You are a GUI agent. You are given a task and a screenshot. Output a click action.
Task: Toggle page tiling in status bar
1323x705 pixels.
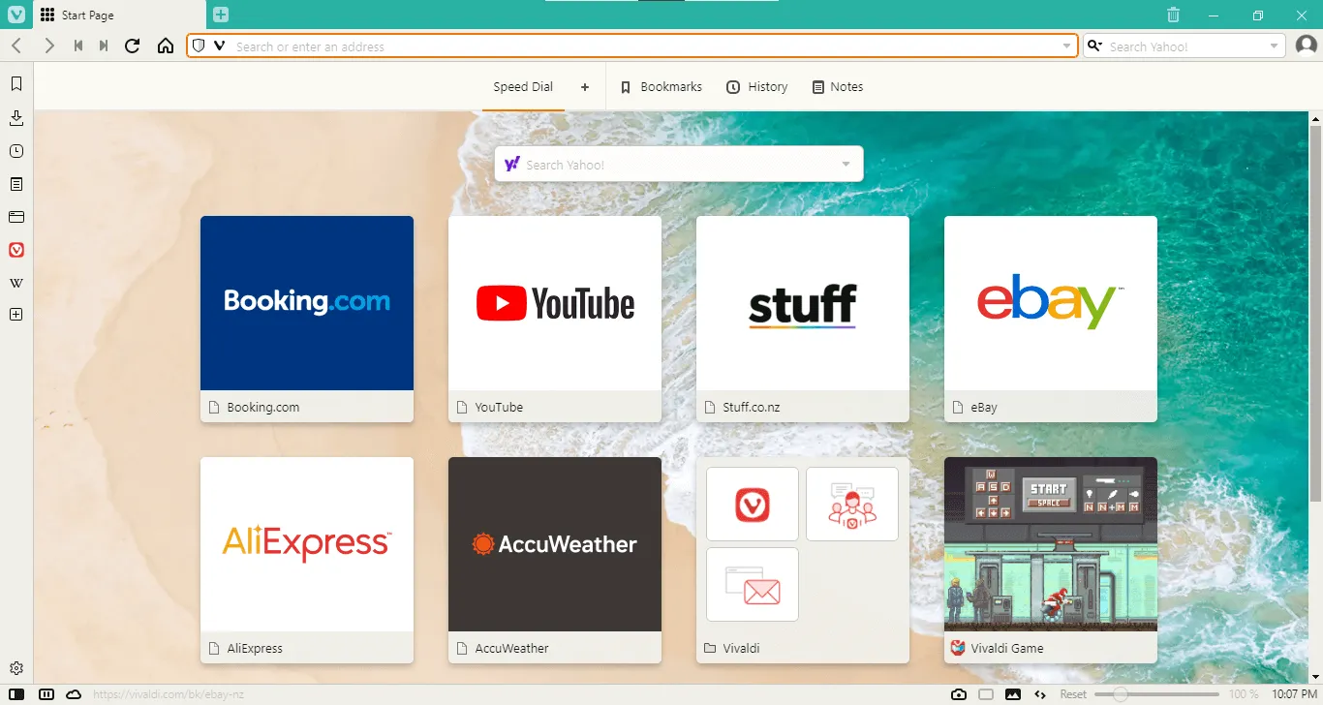(986, 694)
